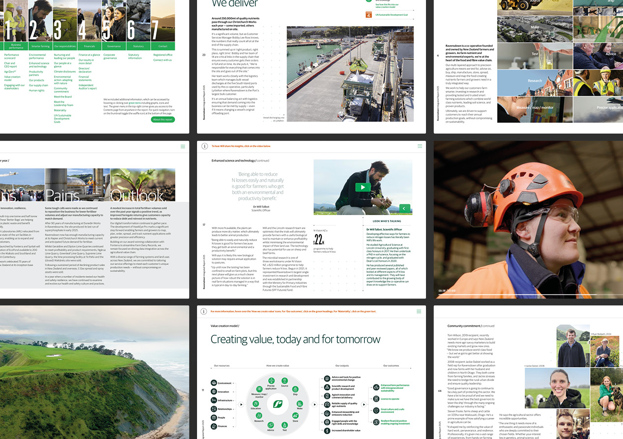Select the Research icon in value circle
Image resolution: width=623 pixels, height=439 pixels.
coord(259,416)
